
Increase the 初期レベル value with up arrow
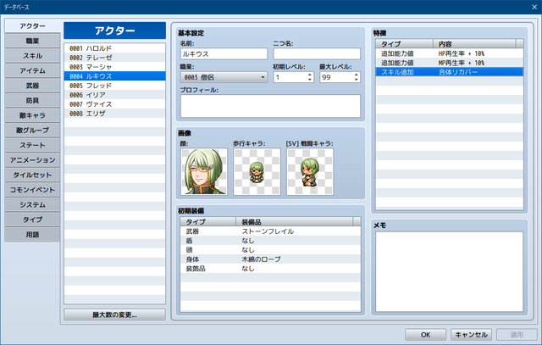(x=310, y=75)
